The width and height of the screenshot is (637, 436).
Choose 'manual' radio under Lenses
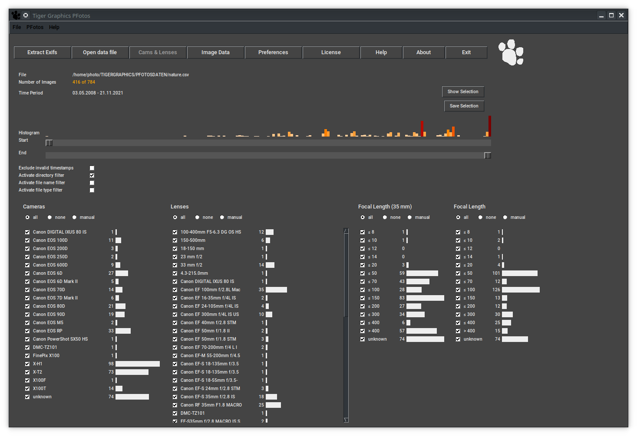[x=222, y=218]
